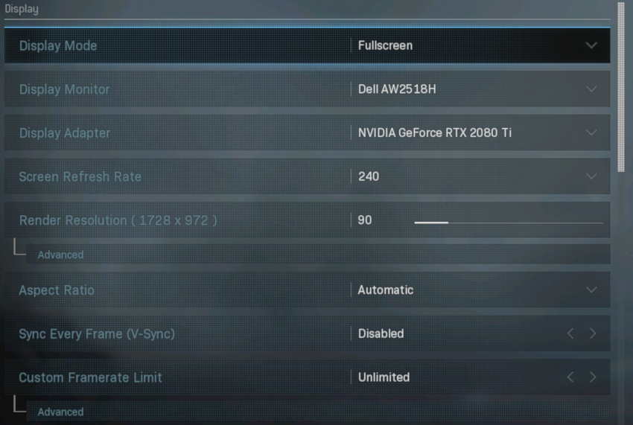Toggle the Unlimited framerate value
633x425 pixels.
[384, 377]
